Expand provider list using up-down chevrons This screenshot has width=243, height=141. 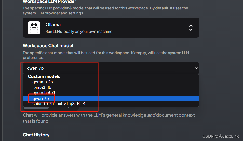[191, 28]
